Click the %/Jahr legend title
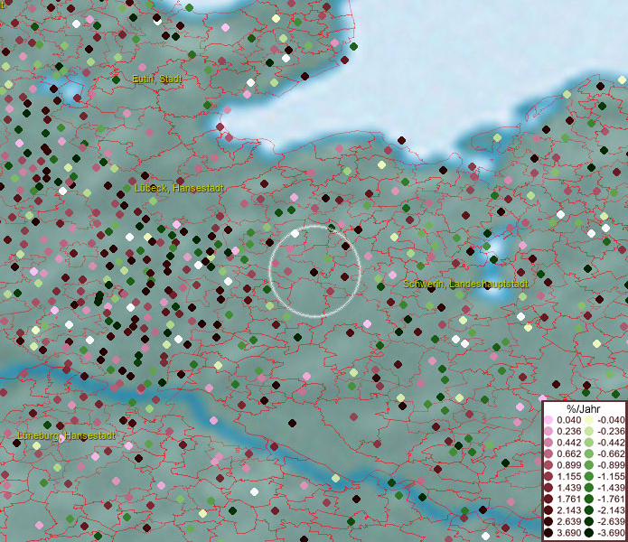628x542 pixels. click(x=584, y=408)
